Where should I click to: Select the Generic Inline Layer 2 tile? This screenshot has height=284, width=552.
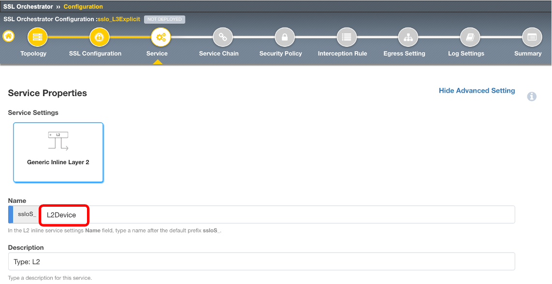coord(58,152)
